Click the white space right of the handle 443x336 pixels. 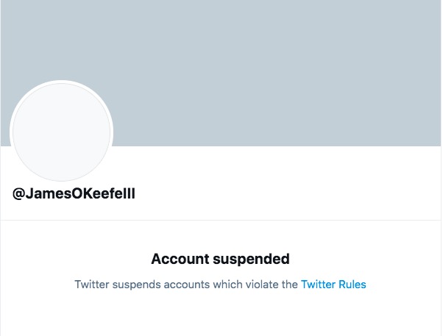294,194
